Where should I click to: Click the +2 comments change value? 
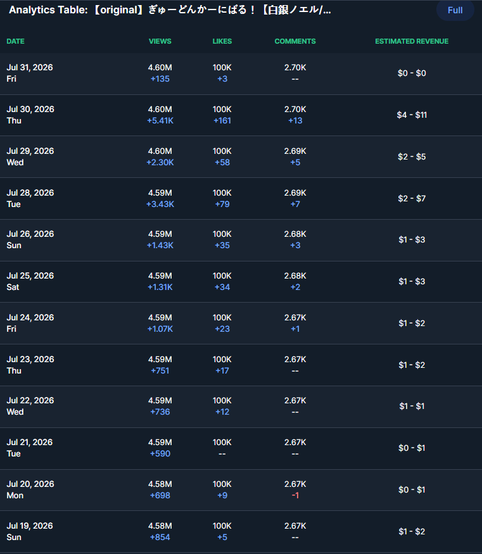pos(295,287)
